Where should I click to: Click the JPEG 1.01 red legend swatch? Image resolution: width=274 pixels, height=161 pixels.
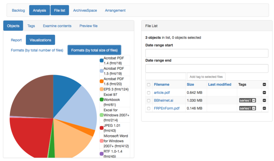(x=101, y=127)
